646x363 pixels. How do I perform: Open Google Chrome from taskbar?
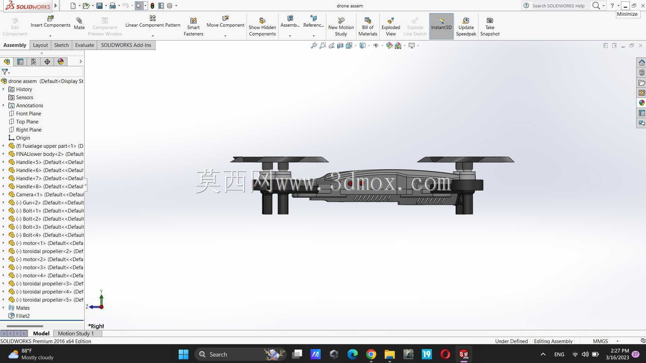(371, 354)
